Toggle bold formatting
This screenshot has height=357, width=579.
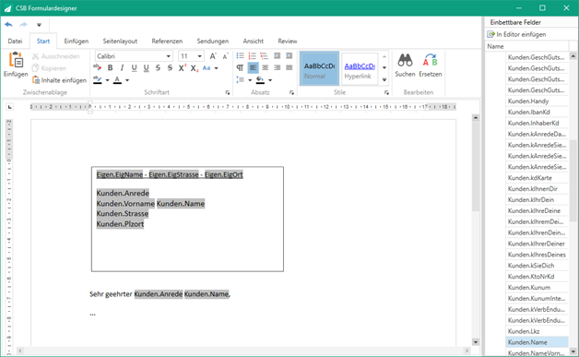pyautogui.click(x=110, y=67)
